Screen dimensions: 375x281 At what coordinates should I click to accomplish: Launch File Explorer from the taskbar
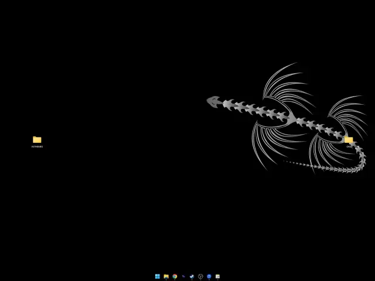pos(166,276)
